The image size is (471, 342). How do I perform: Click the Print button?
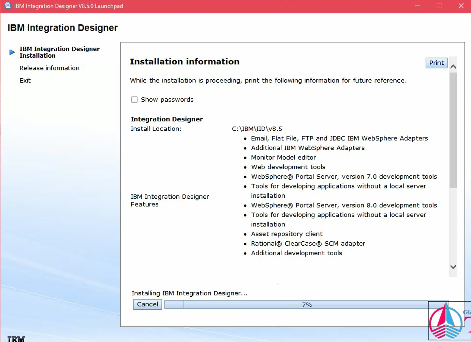click(436, 63)
